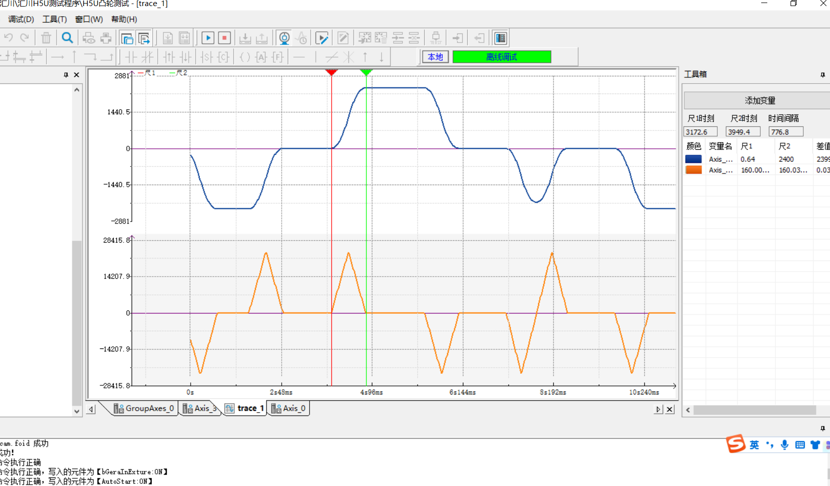Toggle the panel layout icon
This screenshot has width=830, height=486.
(x=501, y=38)
